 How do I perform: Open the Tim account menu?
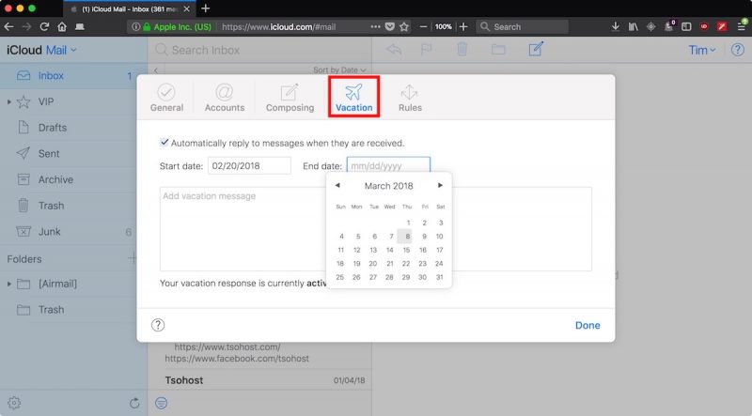pyautogui.click(x=698, y=50)
